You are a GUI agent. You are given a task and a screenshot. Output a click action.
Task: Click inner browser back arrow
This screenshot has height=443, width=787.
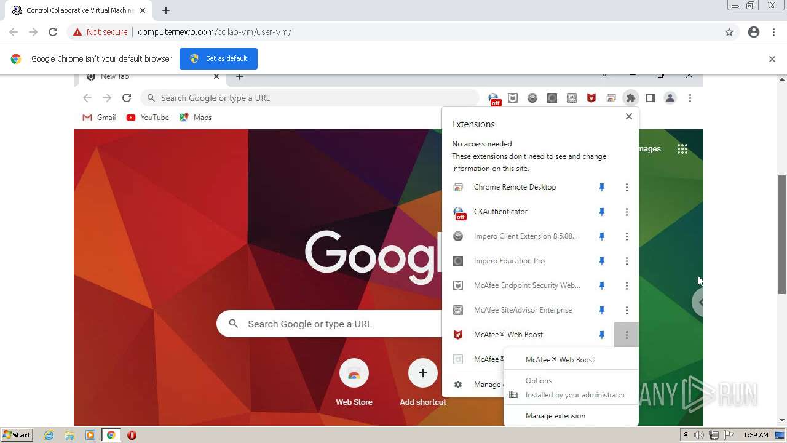click(87, 98)
